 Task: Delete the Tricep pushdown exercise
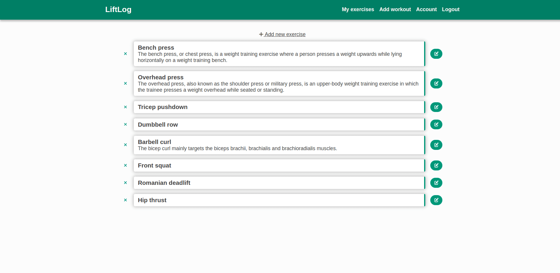point(125,107)
